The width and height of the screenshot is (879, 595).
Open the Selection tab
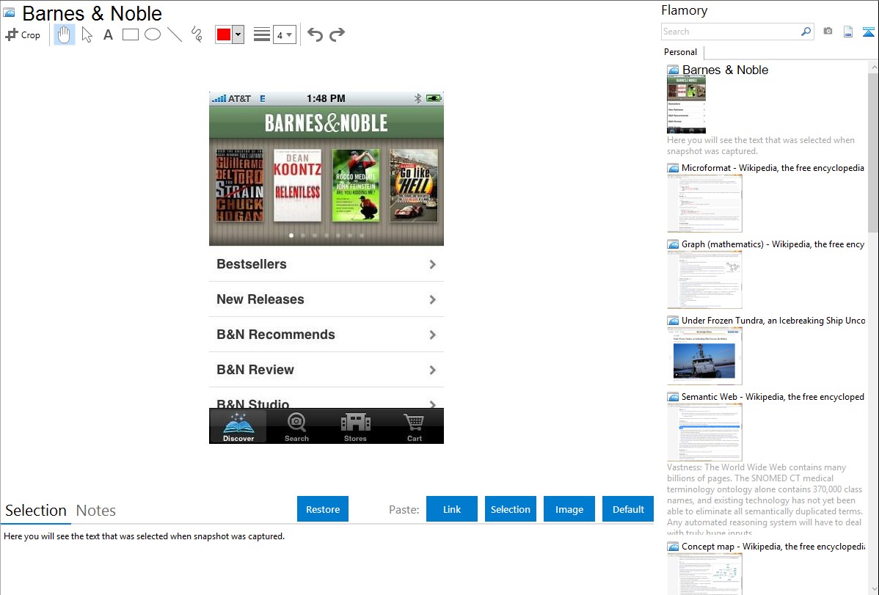pos(36,511)
